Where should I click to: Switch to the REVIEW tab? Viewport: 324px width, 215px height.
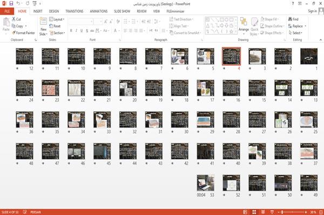141,11
